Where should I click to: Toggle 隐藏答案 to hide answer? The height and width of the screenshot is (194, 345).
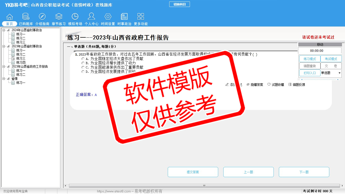pyautogui.click(x=255, y=85)
